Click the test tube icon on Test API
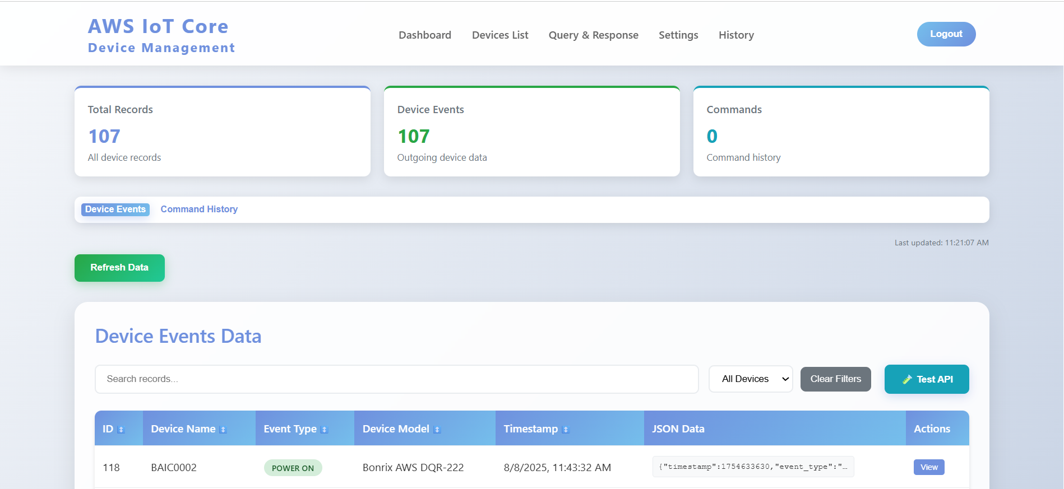 [x=907, y=380]
